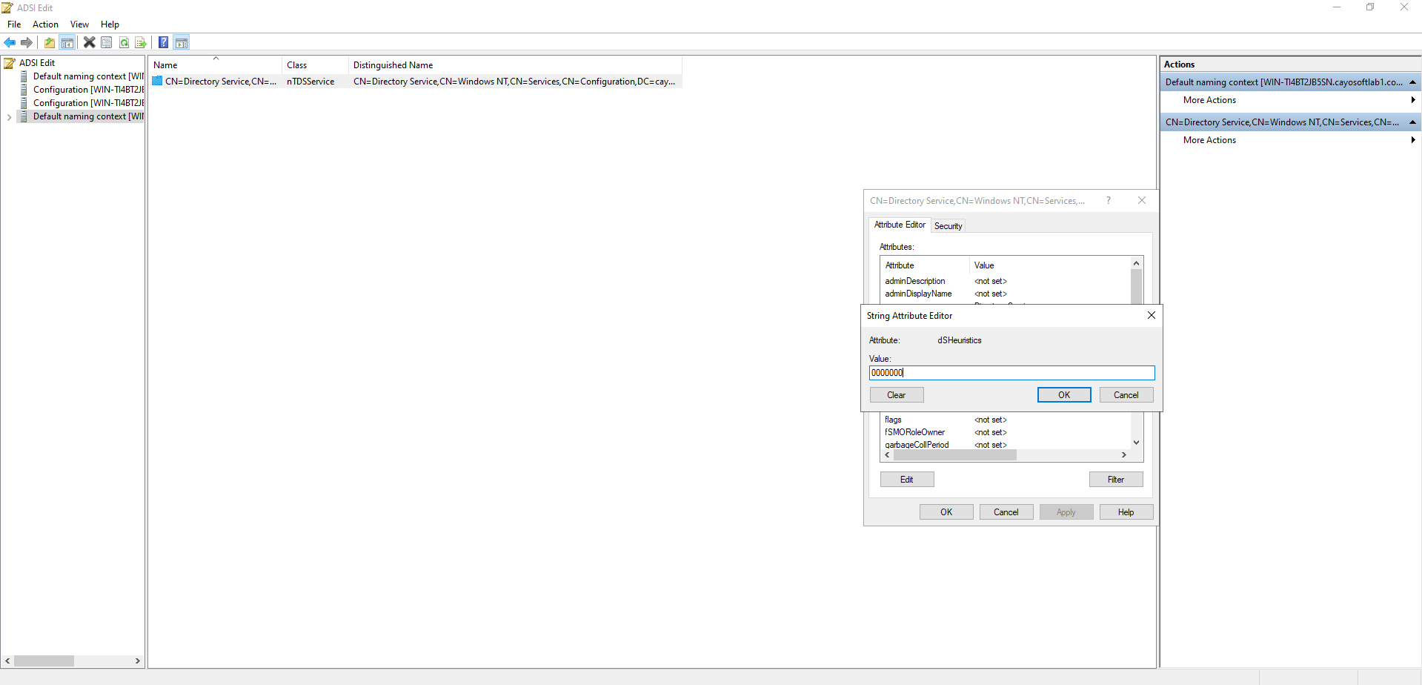Image resolution: width=1422 pixels, height=685 pixels.
Task: Click the Clear button
Action: [x=896, y=395]
